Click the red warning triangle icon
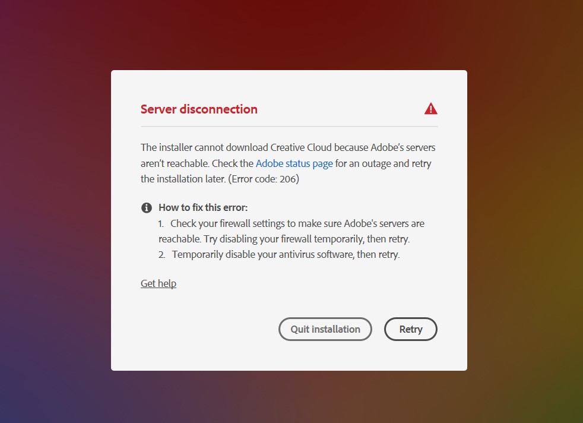 (x=430, y=109)
